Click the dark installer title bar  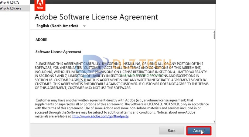121,3
